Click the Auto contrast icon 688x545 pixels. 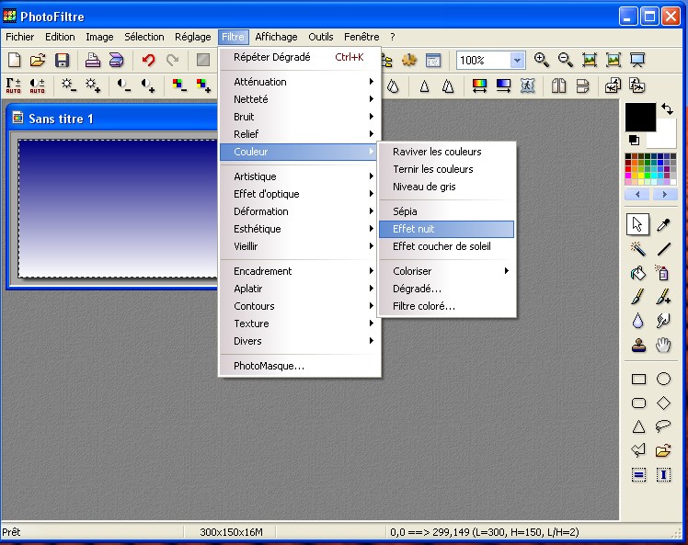click(38, 85)
